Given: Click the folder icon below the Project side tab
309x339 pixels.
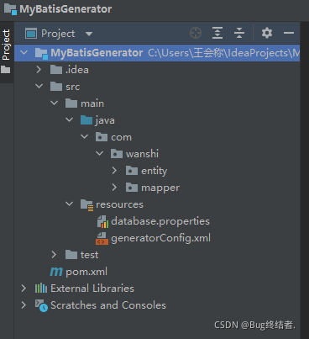Looking at the screenshot, I should coord(6,69).
